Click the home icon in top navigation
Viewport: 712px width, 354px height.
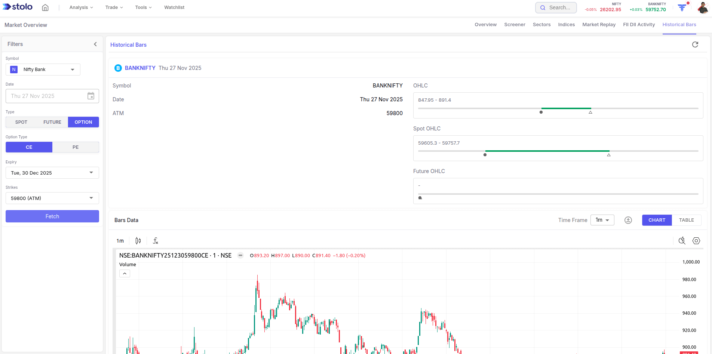click(x=45, y=7)
